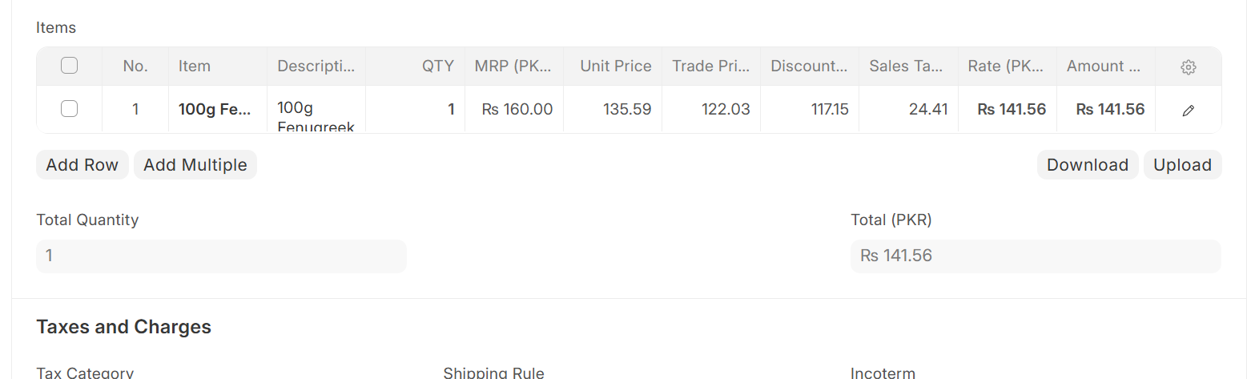Select row 1 checkbox for Fenugreek item

coord(70,108)
